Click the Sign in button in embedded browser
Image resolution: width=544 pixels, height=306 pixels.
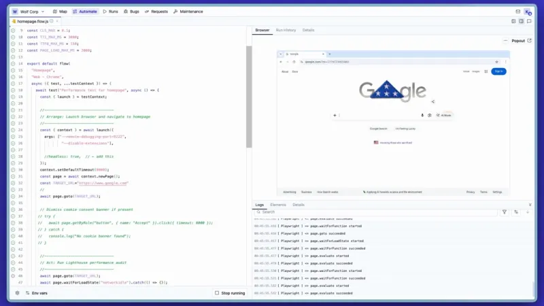click(x=498, y=71)
